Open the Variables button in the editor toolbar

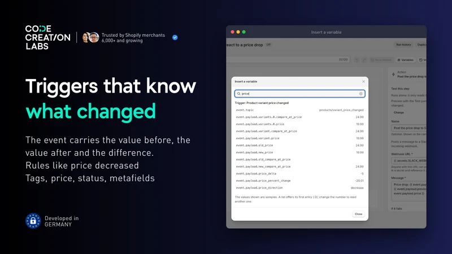coord(405,60)
